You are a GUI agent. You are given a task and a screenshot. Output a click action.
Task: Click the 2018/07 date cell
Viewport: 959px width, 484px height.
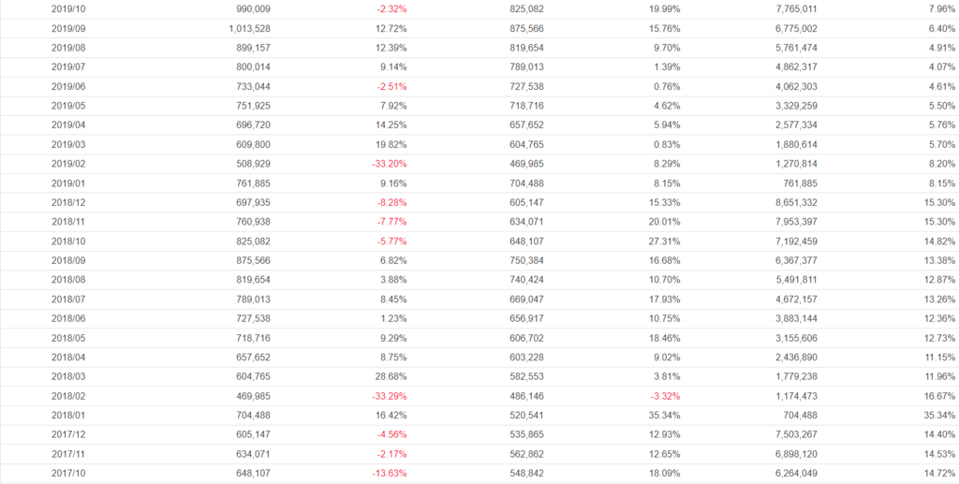click(x=66, y=300)
